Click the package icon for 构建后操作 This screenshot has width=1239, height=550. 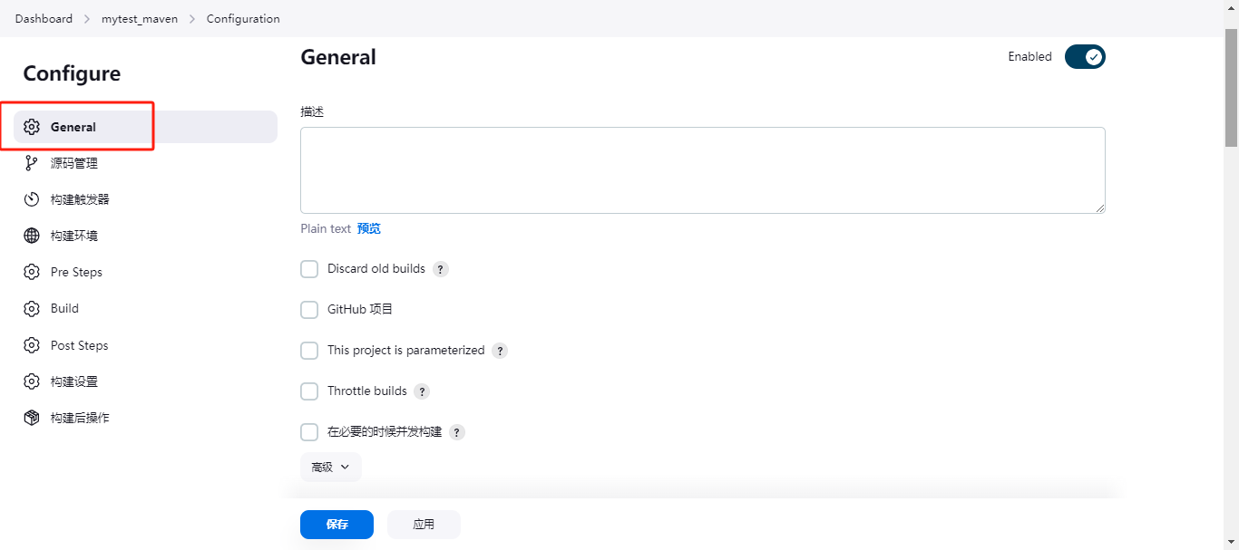[32, 418]
